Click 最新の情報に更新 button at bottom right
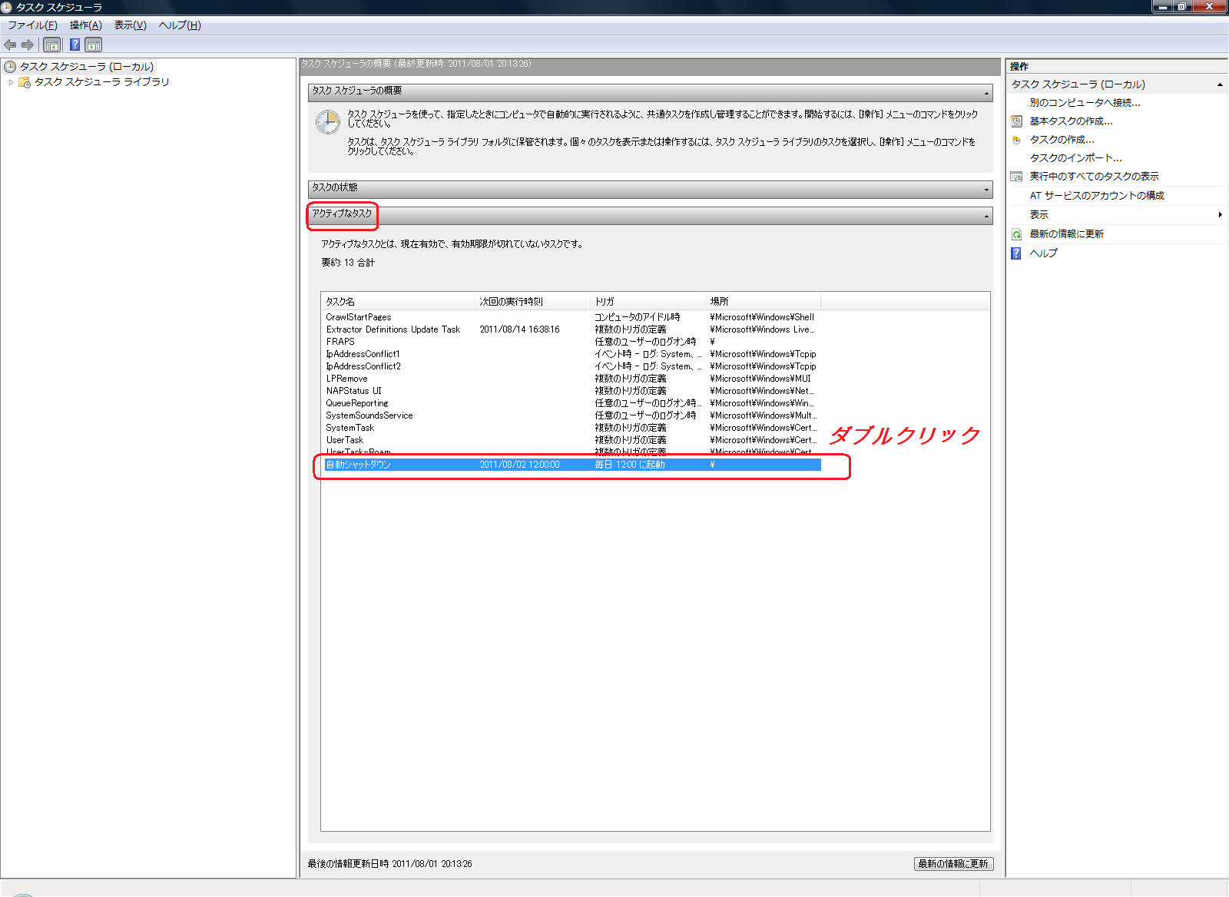Screen dimensions: 1229x897 [x=953, y=864]
